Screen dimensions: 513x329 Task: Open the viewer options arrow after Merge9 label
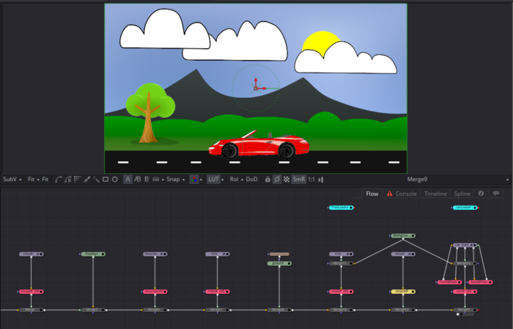pos(507,180)
